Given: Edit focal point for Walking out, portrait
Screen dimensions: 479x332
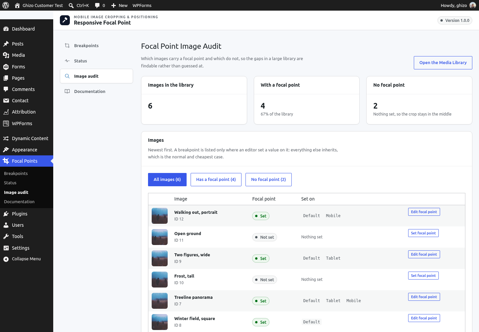Looking at the screenshot, I should point(424,212).
